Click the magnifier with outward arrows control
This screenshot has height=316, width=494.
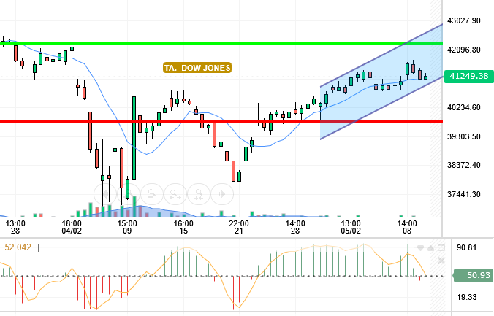pos(175,194)
